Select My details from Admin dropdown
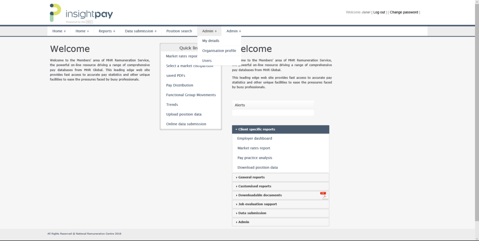This screenshot has height=241, width=479. [211, 41]
